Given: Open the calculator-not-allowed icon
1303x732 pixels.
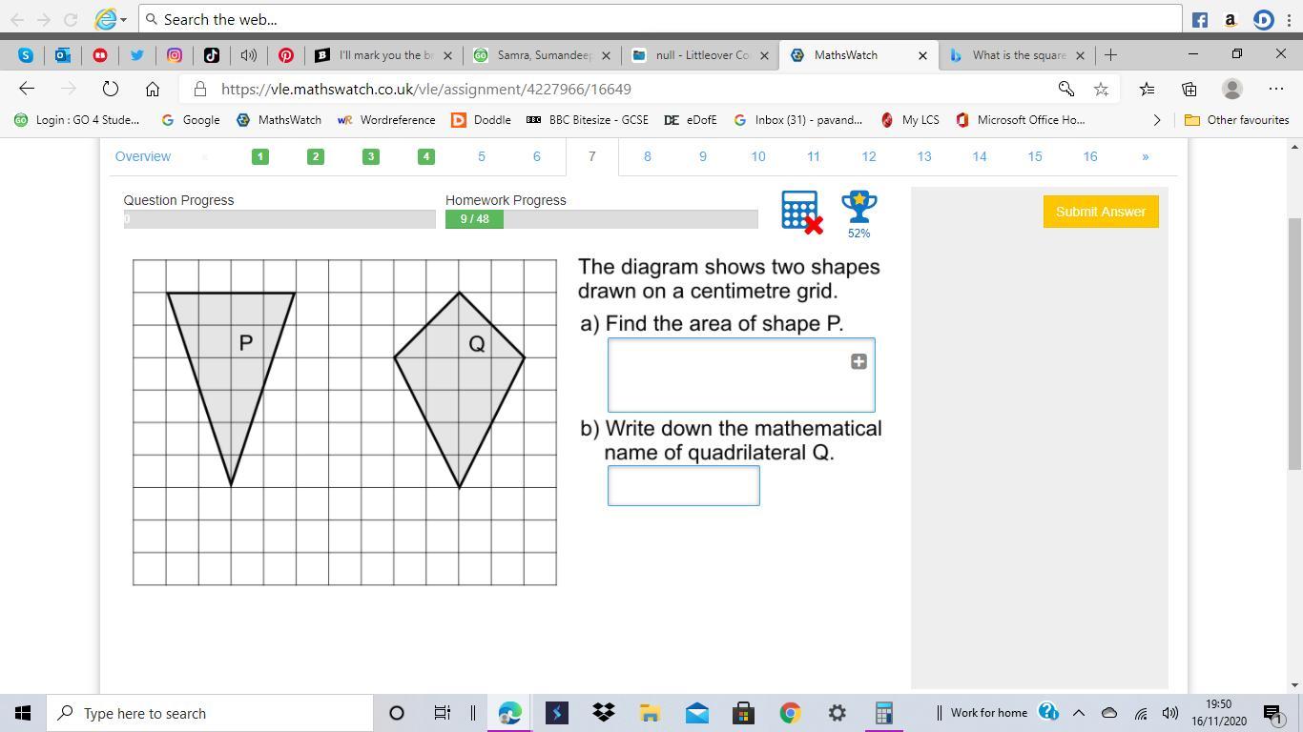Looking at the screenshot, I should (x=801, y=211).
